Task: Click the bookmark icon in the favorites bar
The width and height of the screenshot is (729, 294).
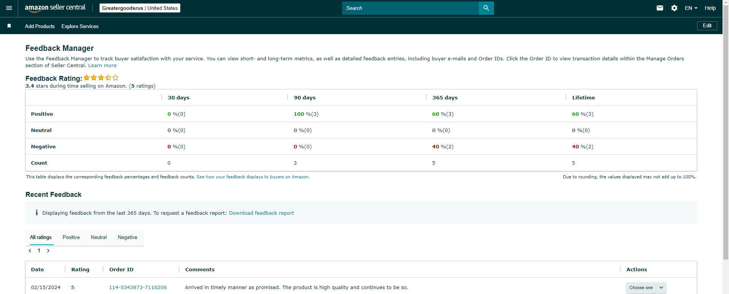Action: (x=9, y=26)
